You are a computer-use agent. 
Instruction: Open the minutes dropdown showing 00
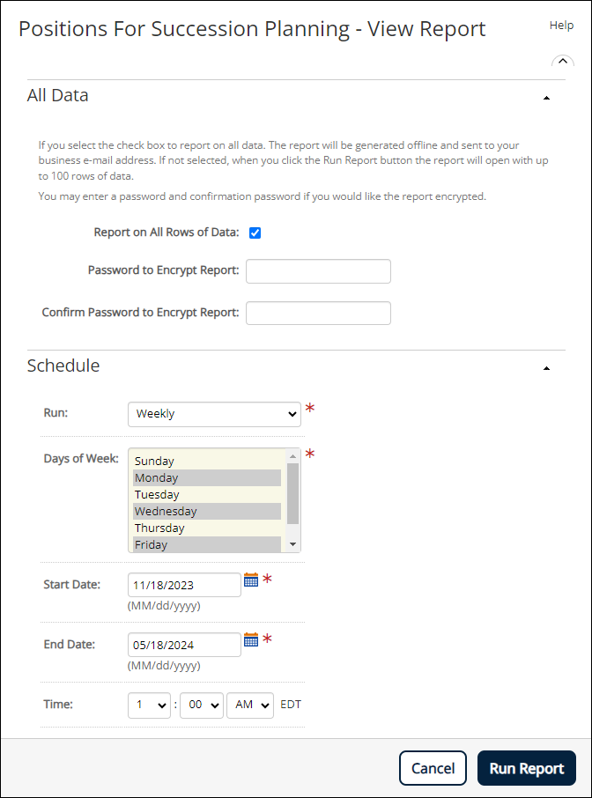[x=202, y=705]
